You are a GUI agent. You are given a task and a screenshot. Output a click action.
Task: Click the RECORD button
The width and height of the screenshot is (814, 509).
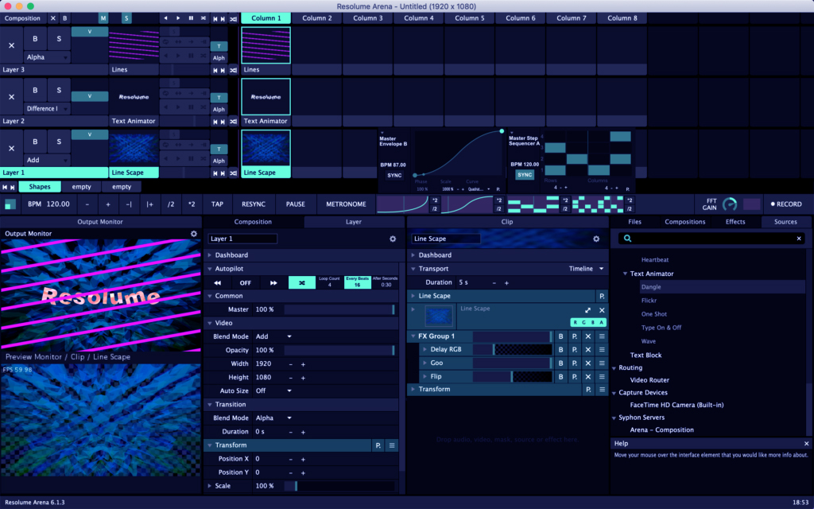(x=786, y=204)
